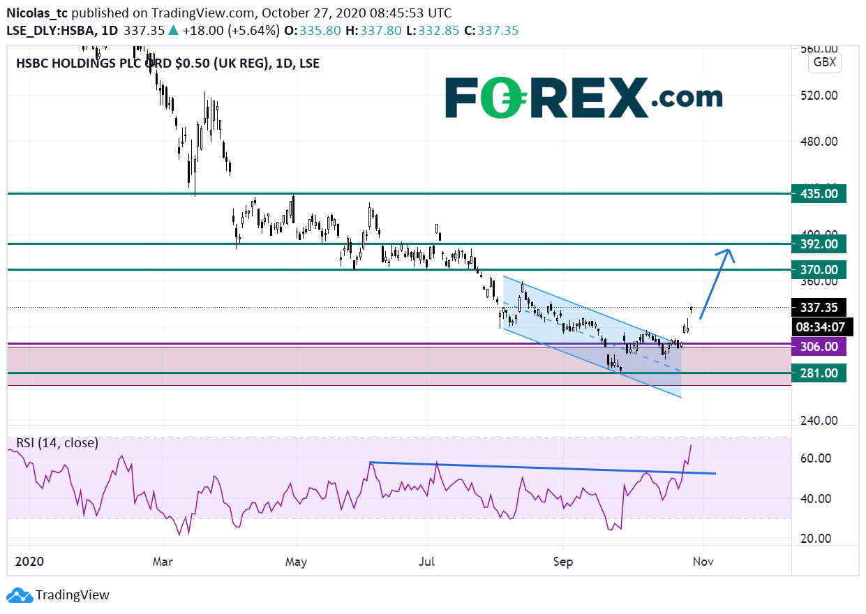Click the Mar label on the time axis
The width and height of the screenshot is (866, 614).
tap(163, 561)
